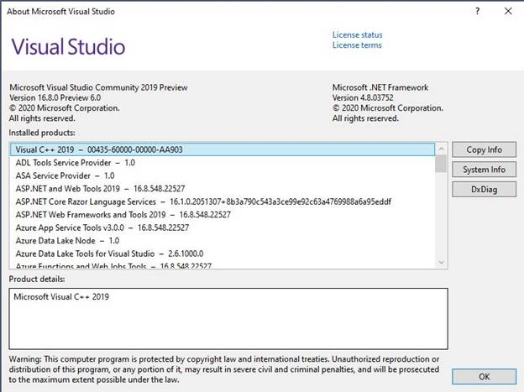The height and width of the screenshot is (392, 524).
Task: Click the .NET Framework Version 4.8.03752 text
Action: [x=363, y=98]
